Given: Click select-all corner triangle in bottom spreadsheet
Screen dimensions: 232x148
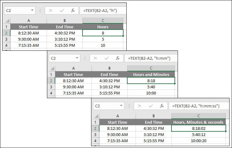Looking at the screenshot, I should pyautogui.click(x=96, y=116).
